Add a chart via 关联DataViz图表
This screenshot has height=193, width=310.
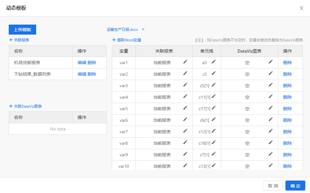[26, 106]
